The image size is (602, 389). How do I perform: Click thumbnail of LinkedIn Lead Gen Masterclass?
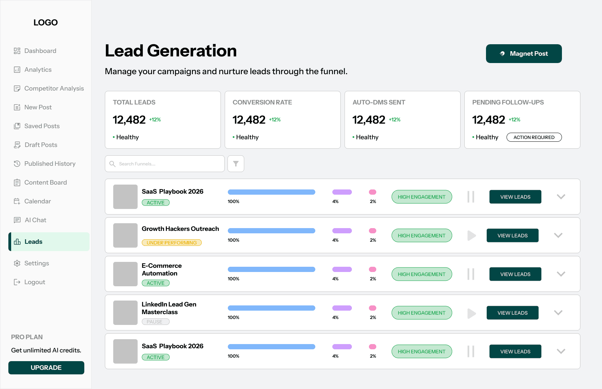(x=125, y=313)
